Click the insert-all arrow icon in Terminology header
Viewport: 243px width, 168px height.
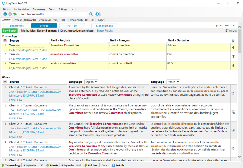[233, 40]
